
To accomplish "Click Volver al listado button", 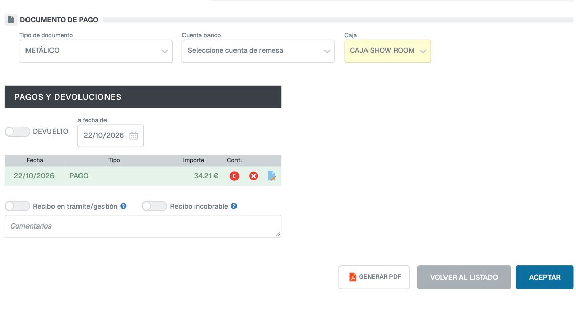I will [464, 277].
